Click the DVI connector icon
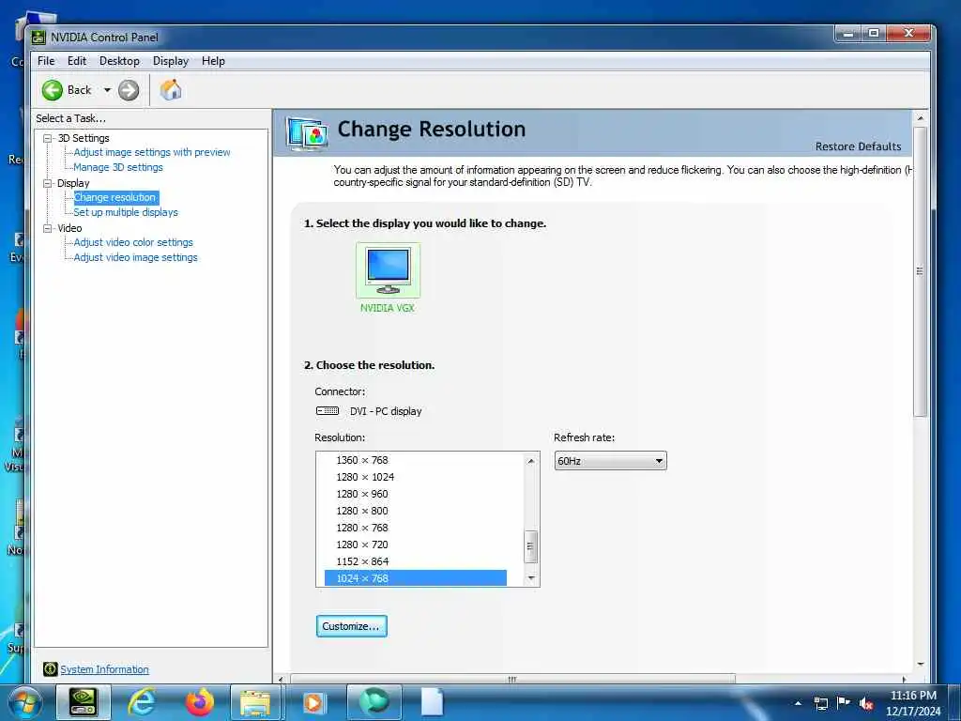 coord(328,411)
